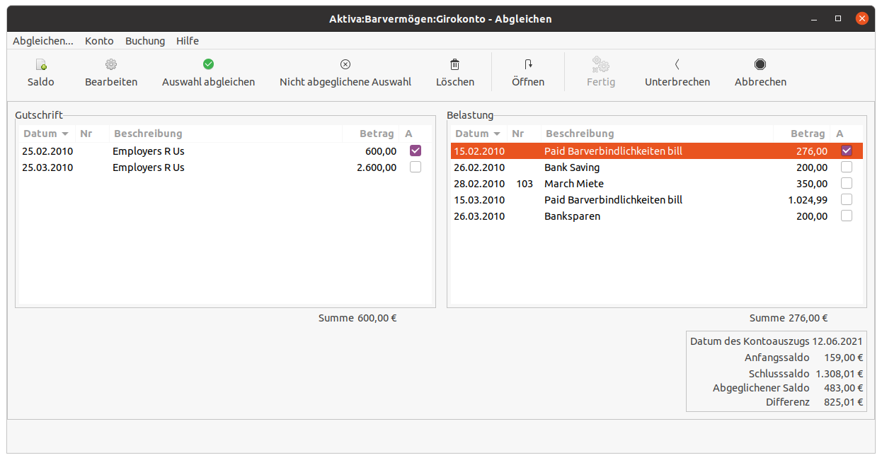Click the Saldo toolbar icon
This screenshot has height=460, width=882.
point(41,65)
